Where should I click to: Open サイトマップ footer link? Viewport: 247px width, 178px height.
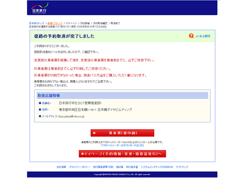pyautogui.click(x=182, y=167)
